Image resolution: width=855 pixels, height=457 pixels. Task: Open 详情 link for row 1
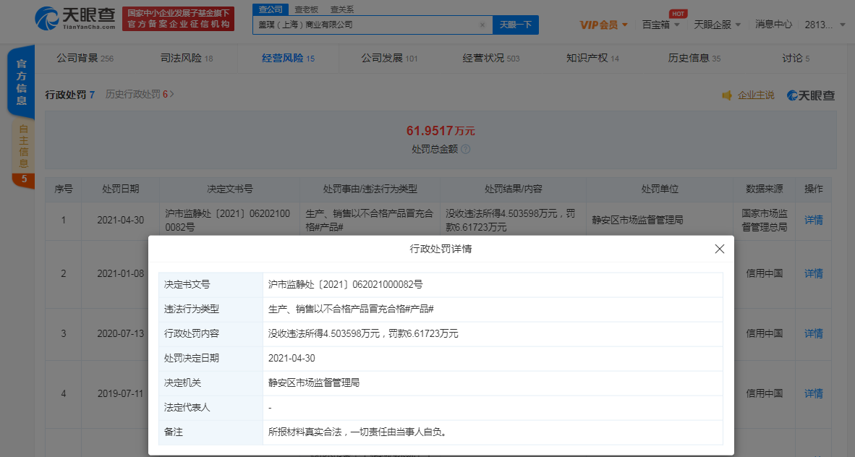coord(813,220)
